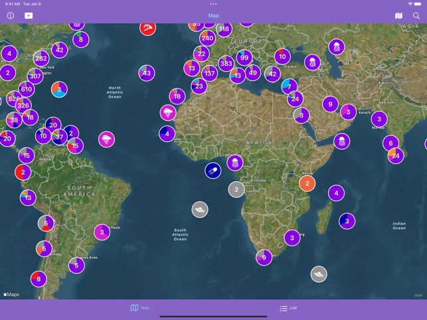This screenshot has height=320, width=427.
Task: Open the 610 sightings cluster
Action: 27,89
